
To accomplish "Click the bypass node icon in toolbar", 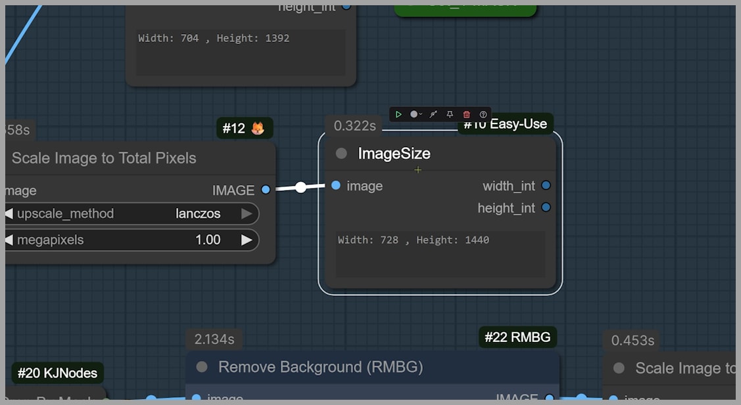I will tap(433, 114).
